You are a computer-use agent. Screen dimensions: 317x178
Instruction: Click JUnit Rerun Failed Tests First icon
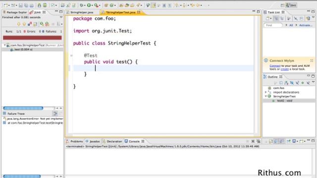(48, 24)
